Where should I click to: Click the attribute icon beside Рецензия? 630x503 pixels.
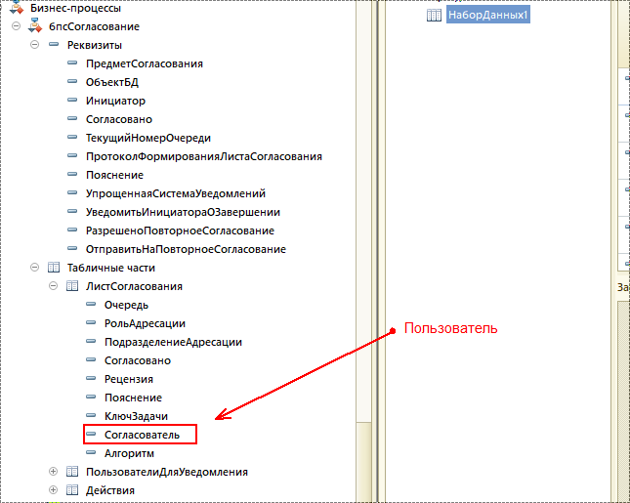(91, 378)
